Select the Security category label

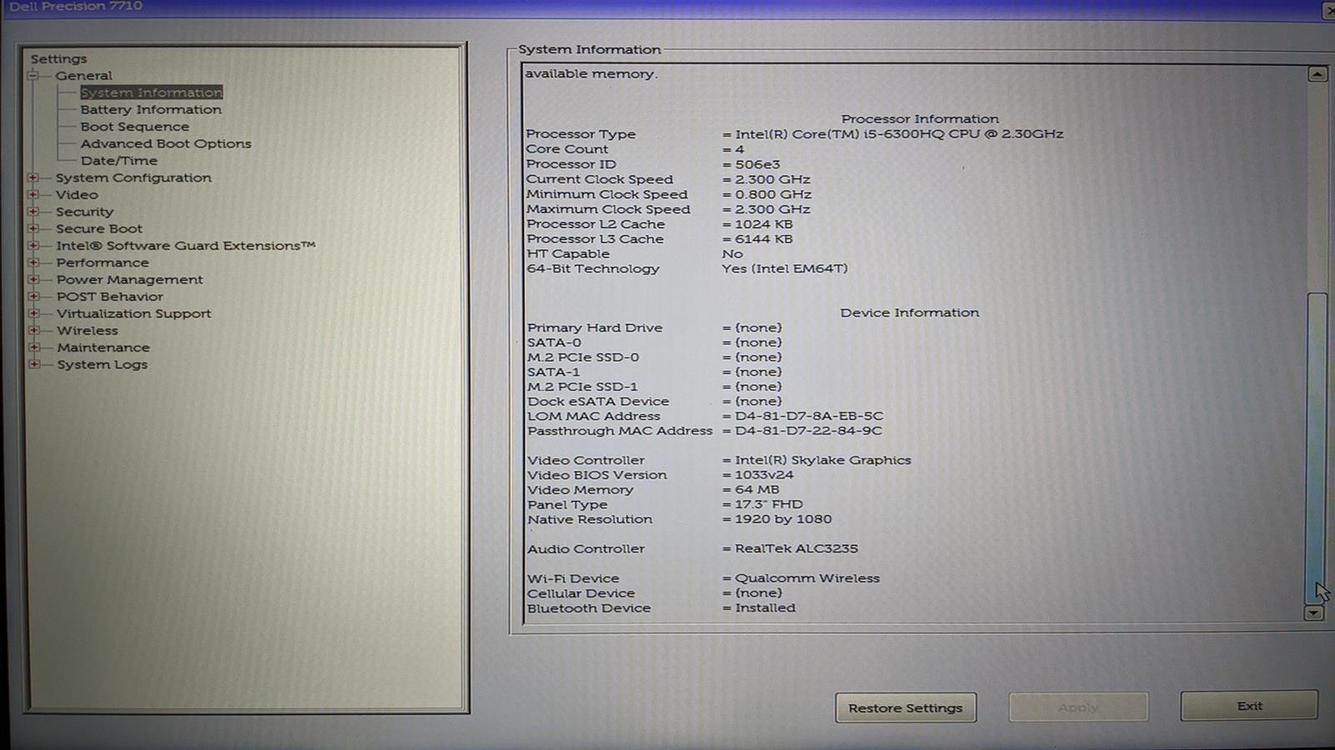click(x=84, y=212)
